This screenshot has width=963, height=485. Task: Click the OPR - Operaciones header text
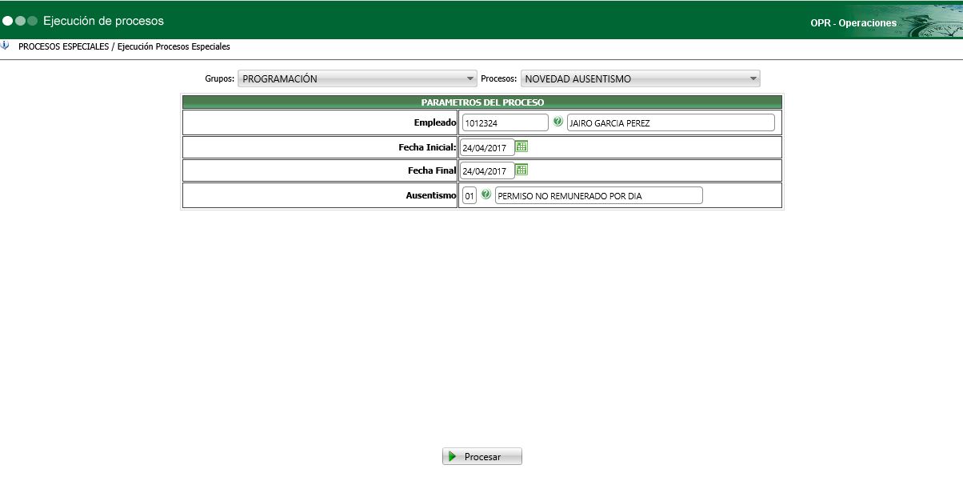tap(853, 23)
